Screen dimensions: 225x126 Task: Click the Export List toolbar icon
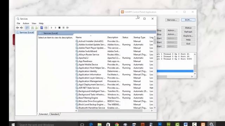tap(36, 28)
